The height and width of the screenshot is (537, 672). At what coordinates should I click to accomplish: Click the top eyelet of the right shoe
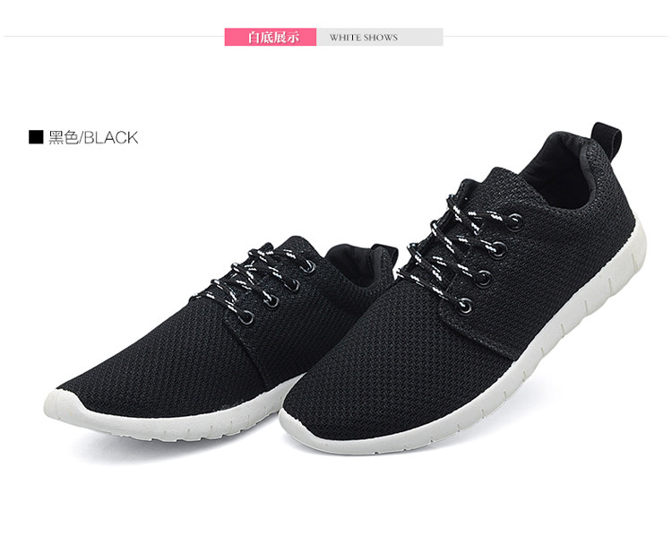point(514,221)
